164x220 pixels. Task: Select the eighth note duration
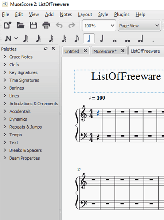77,38
